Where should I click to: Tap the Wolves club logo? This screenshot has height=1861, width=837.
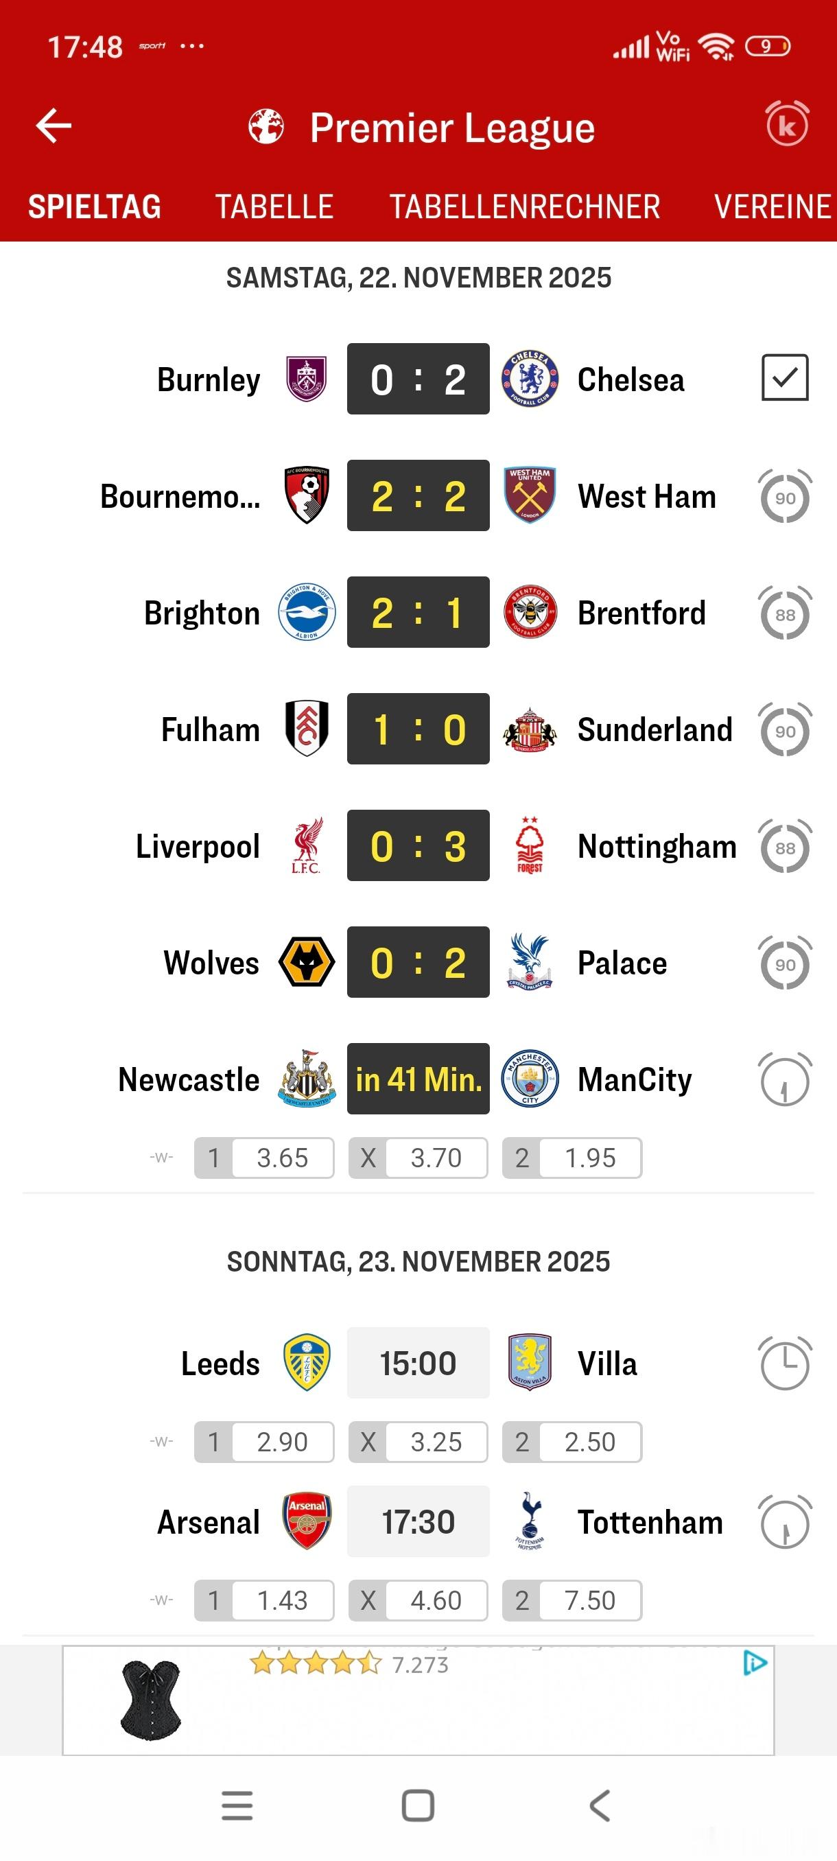[x=306, y=962]
